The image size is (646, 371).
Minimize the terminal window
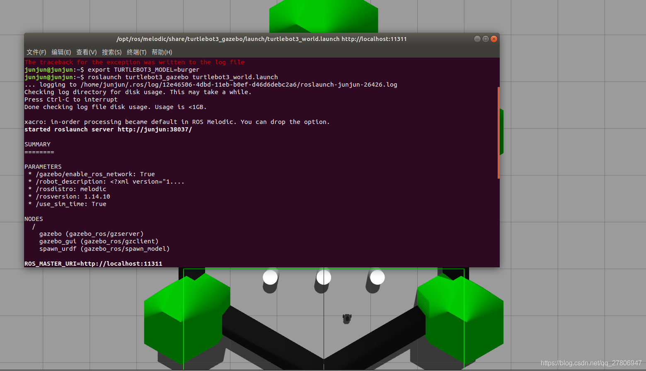click(477, 39)
